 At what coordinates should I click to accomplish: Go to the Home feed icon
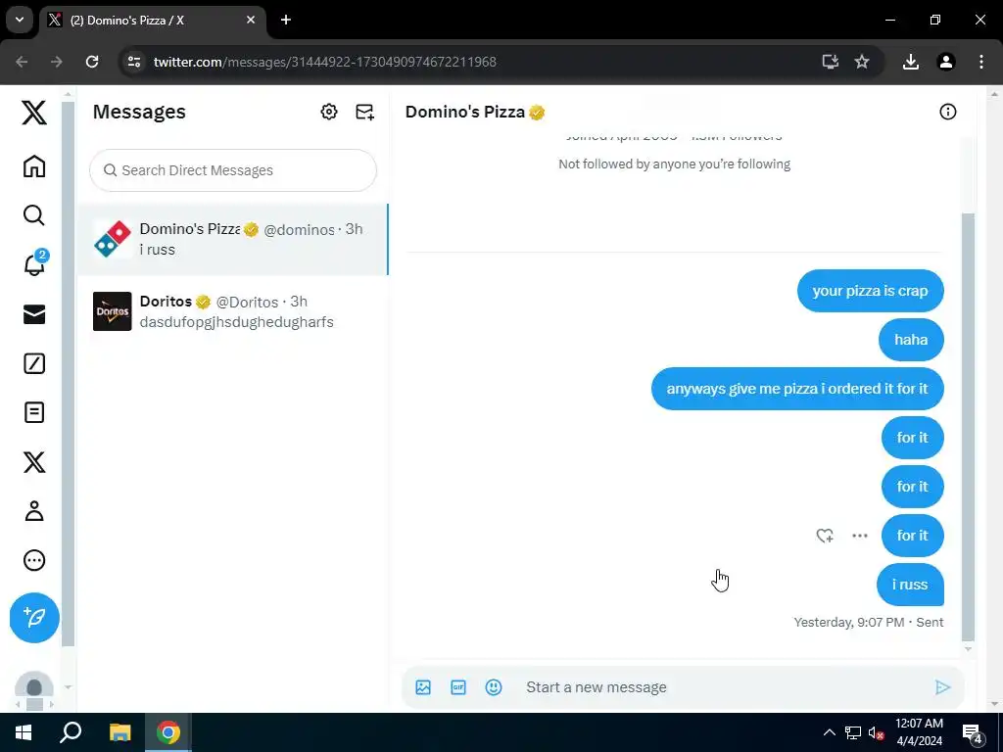pyautogui.click(x=34, y=166)
